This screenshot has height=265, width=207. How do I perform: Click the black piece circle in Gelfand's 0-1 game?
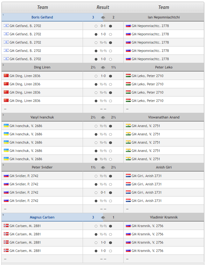coord(110,26)
